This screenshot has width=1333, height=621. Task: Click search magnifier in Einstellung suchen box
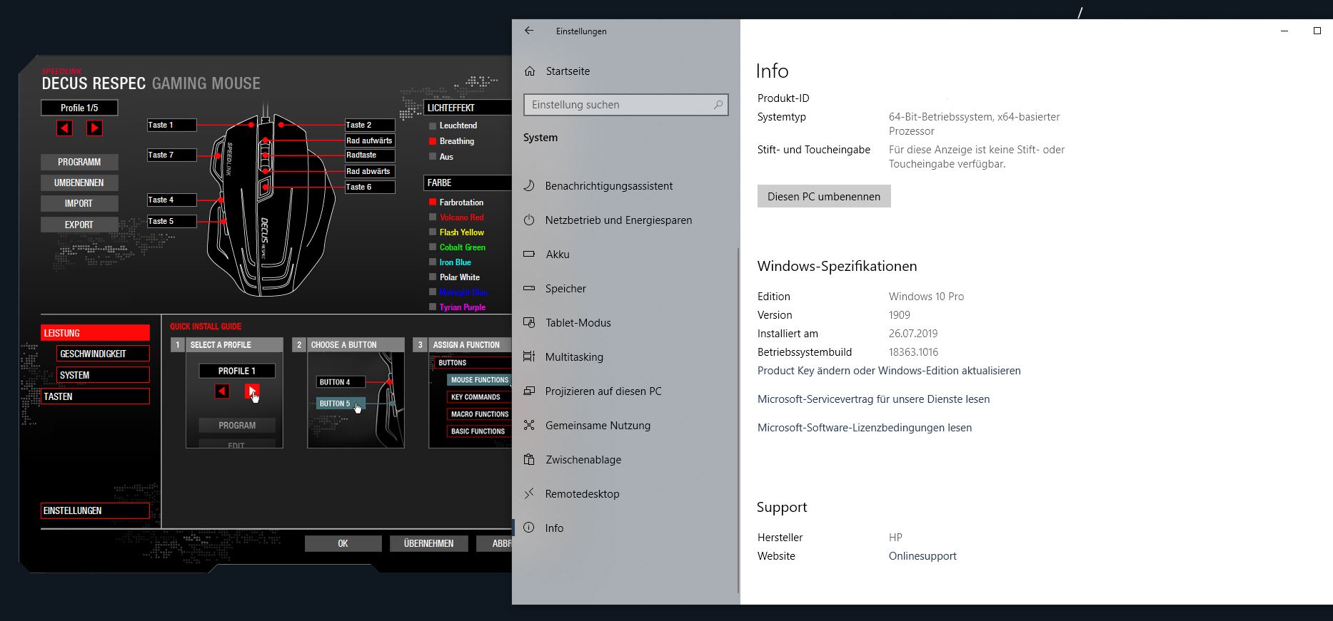718,105
